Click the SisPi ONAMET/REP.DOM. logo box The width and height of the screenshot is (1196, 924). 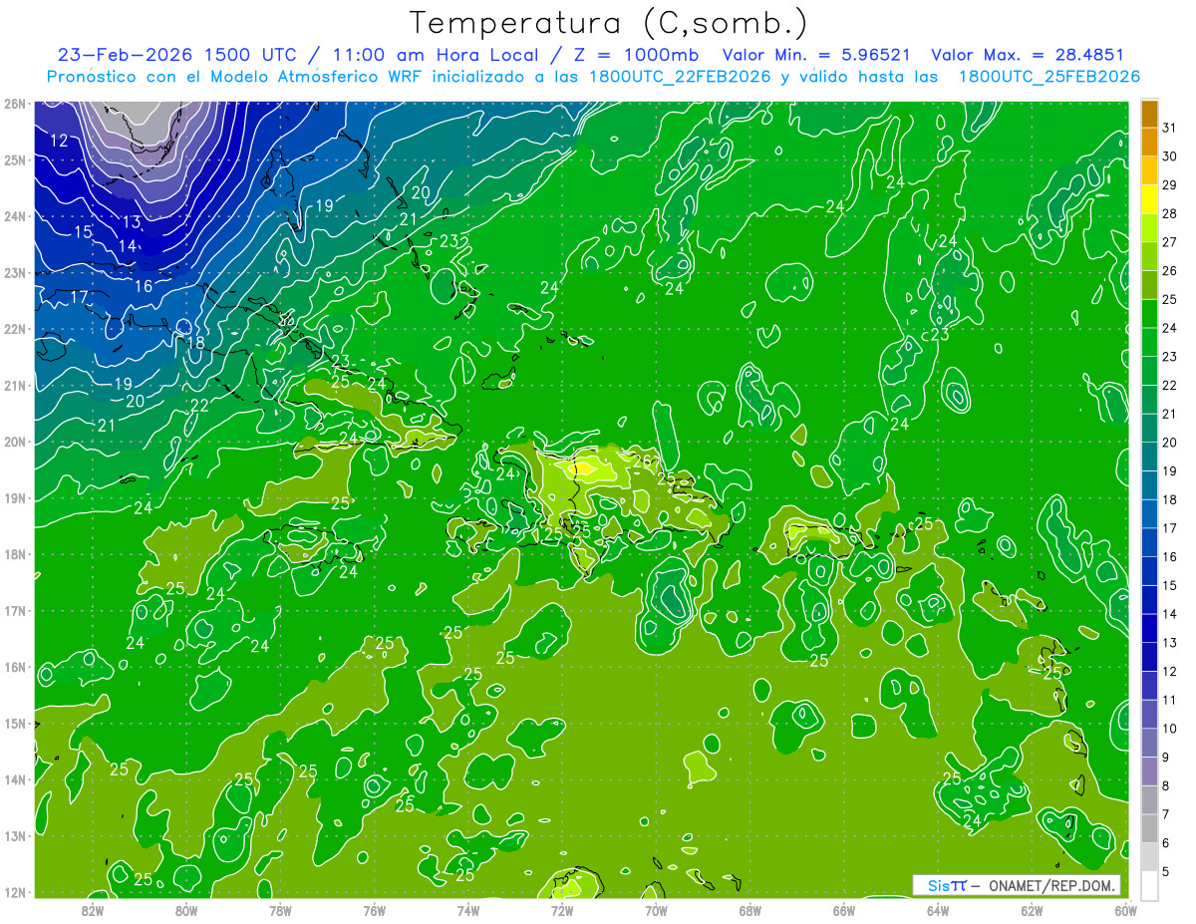[x=1017, y=885]
